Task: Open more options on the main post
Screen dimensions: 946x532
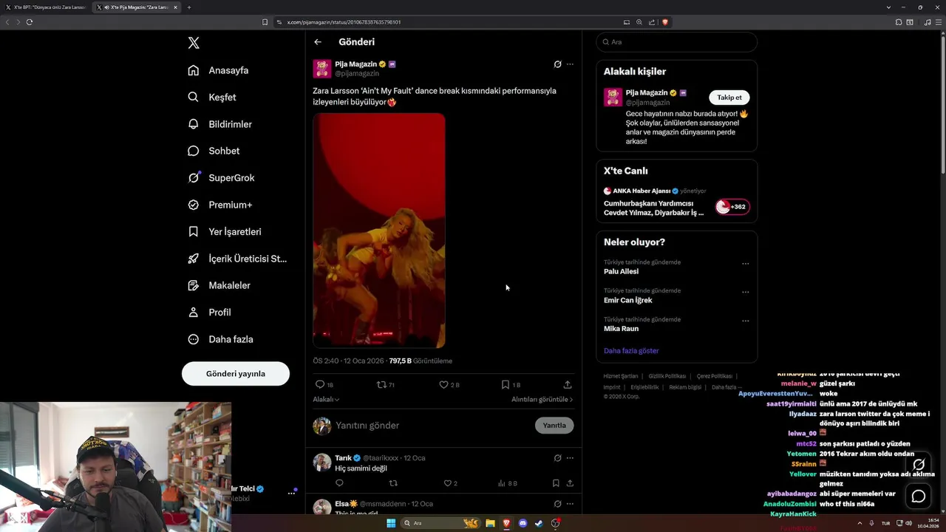Action: 570,64
